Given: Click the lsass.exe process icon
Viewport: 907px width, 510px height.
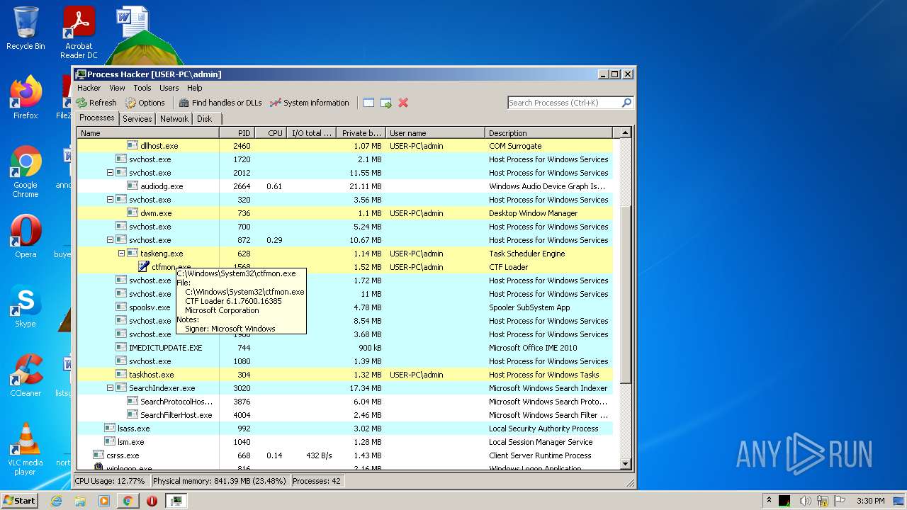Looking at the screenshot, I should click(110, 428).
